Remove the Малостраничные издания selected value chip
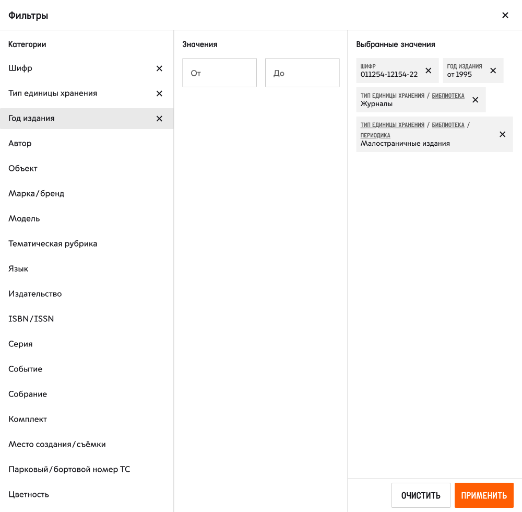Screen dimensions: 522x512 (502, 134)
